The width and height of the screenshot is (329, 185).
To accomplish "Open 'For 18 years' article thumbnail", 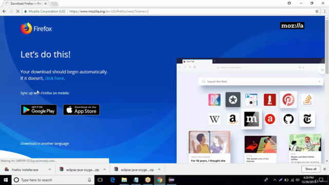I will click(x=209, y=142).
